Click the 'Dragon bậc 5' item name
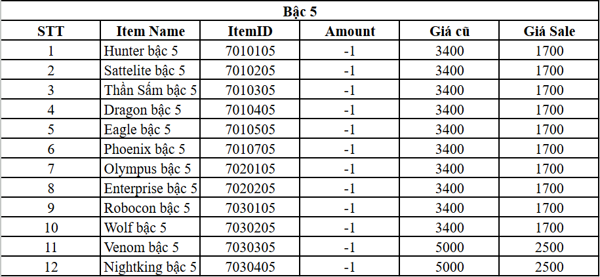This screenshot has height=277, width=600. (142, 109)
